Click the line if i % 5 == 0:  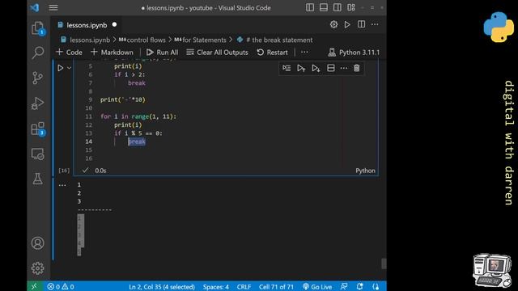click(x=138, y=133)
